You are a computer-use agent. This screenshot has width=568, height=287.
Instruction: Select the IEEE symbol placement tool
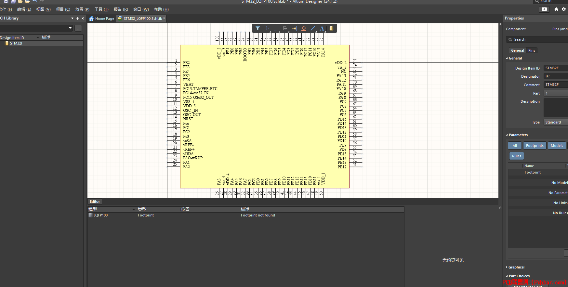coord(304,28)
